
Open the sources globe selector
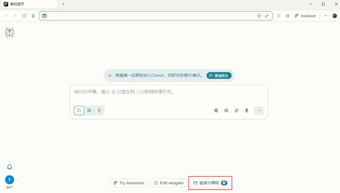coord(216,110)
